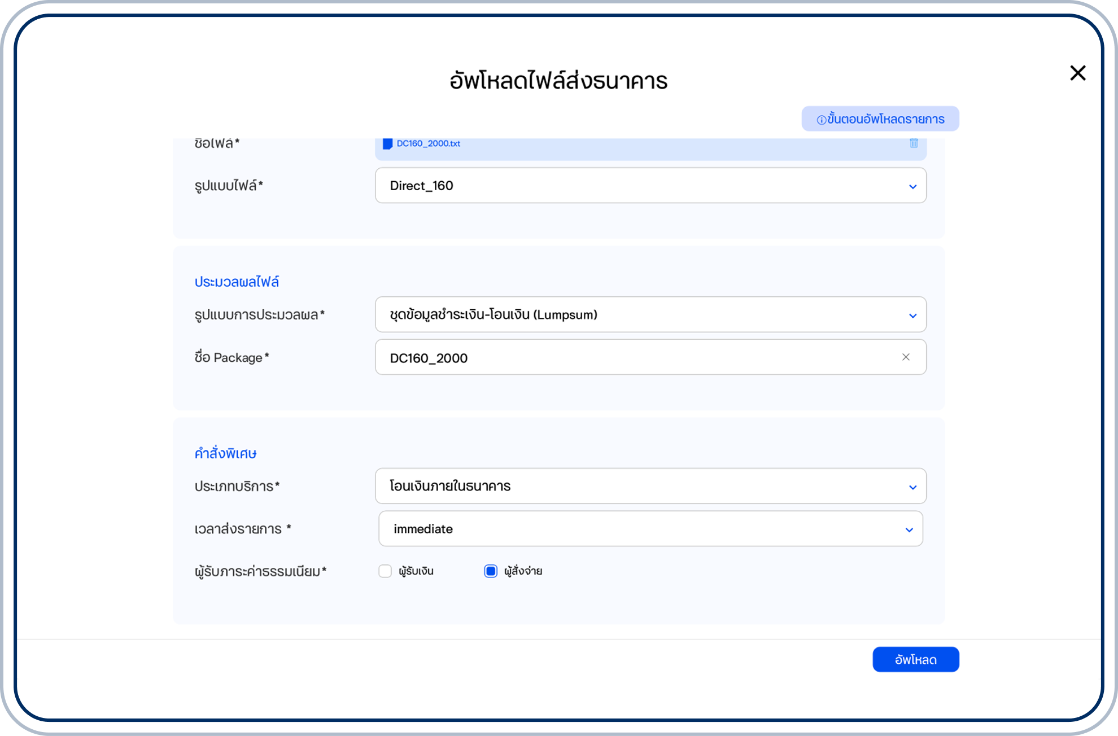
Task: Check the ผู้รับเงิน checkbox
Action: [385, 571]
